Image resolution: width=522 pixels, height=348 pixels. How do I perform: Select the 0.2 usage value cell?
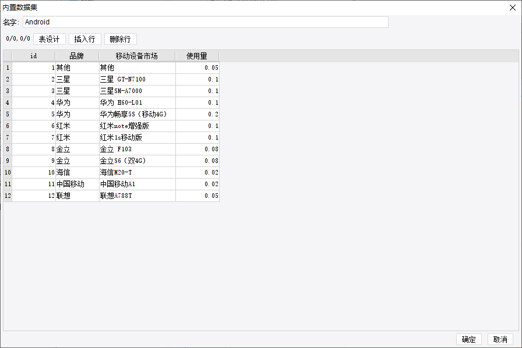(197, 115)
